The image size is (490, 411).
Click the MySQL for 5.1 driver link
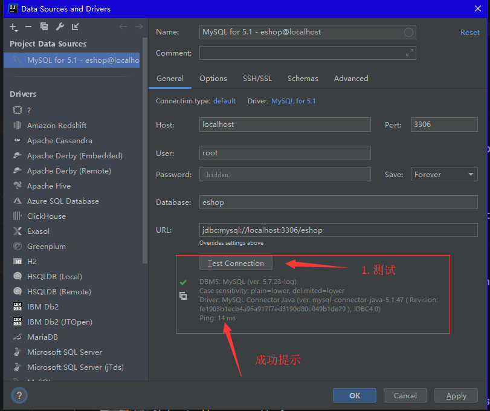[294, 101]
